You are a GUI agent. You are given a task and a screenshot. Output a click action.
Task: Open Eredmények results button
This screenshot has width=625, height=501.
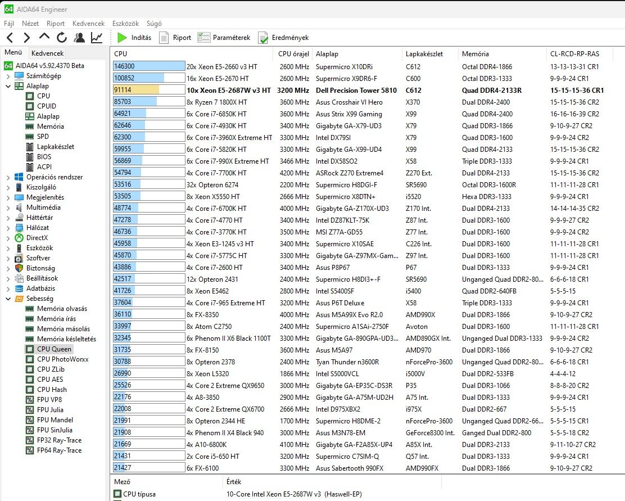click(x=283, y=38)
